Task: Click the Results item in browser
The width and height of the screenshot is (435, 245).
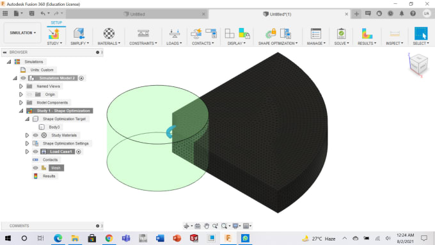Action: click(x=49, y=176)
